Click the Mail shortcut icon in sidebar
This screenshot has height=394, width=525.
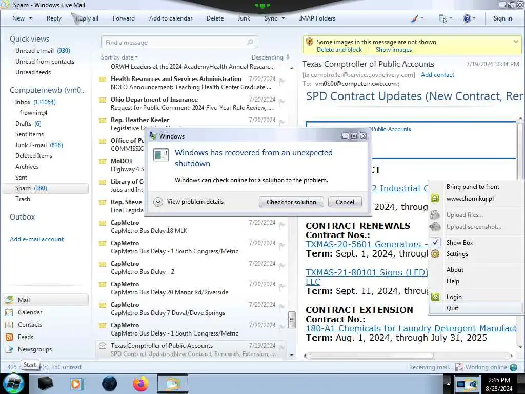pyautogui.click(x=9, y=300)
